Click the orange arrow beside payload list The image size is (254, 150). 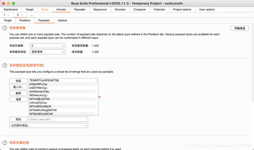(x=100, y=97)
